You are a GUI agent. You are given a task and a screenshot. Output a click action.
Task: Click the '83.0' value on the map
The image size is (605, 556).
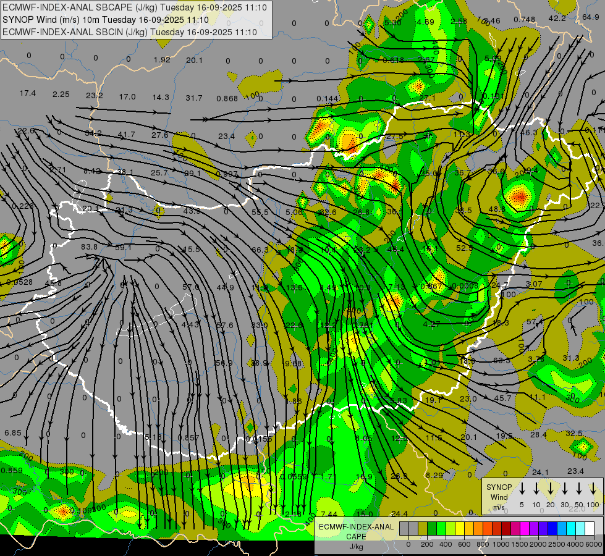point(260,326)
